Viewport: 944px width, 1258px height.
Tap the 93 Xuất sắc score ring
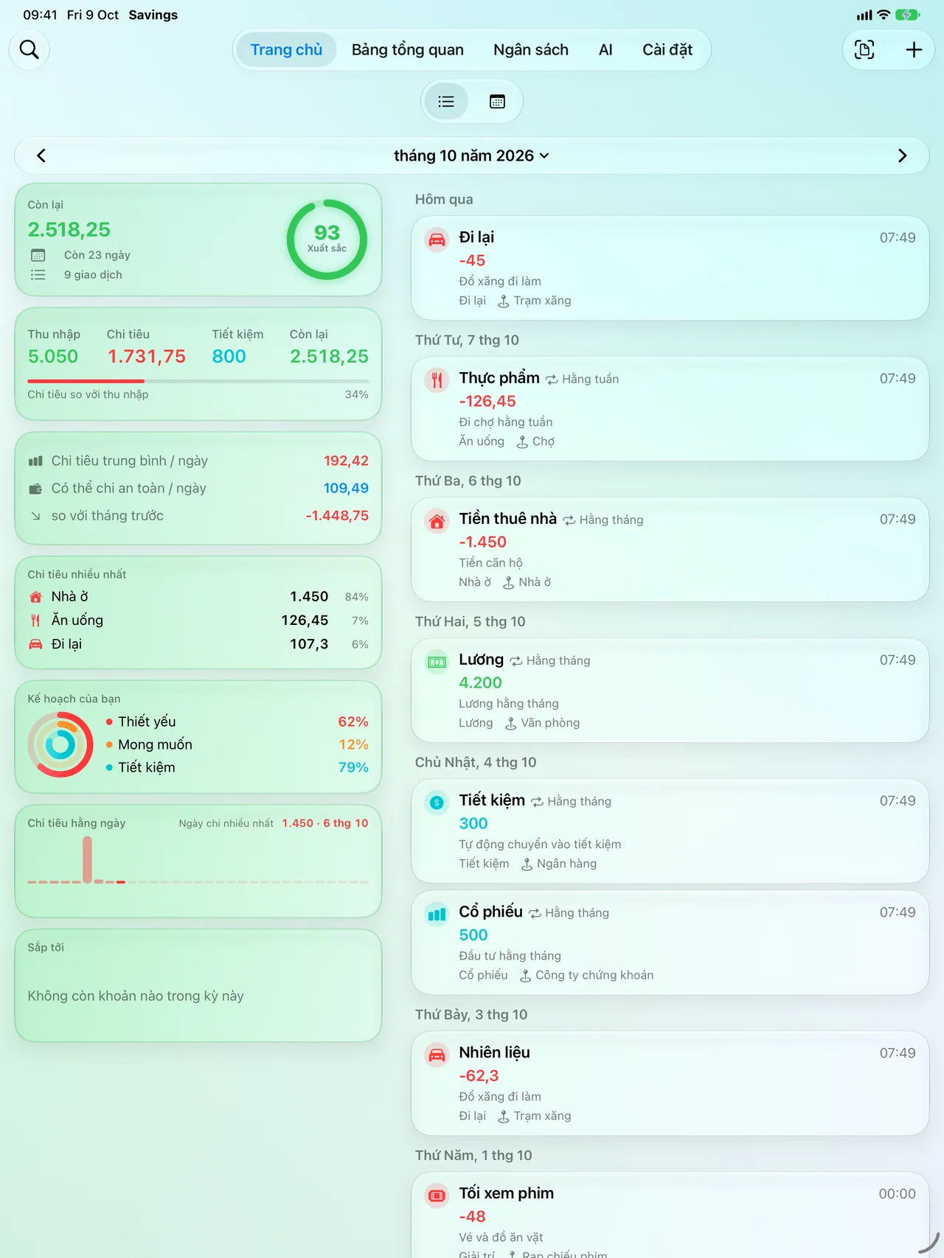point(327,240)
